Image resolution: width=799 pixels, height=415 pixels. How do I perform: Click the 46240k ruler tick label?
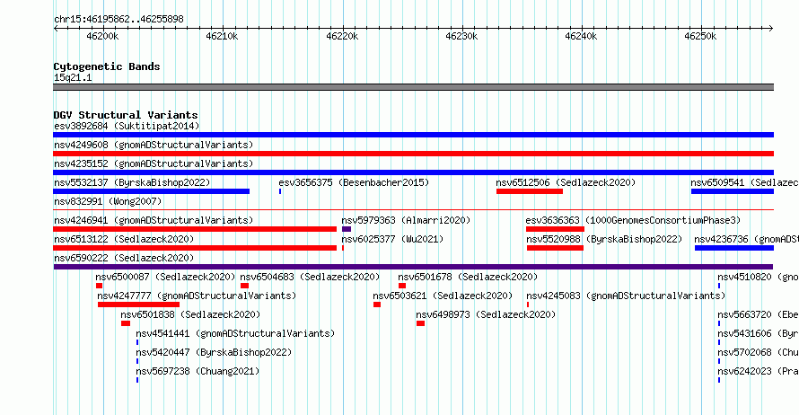pos(581,37)
